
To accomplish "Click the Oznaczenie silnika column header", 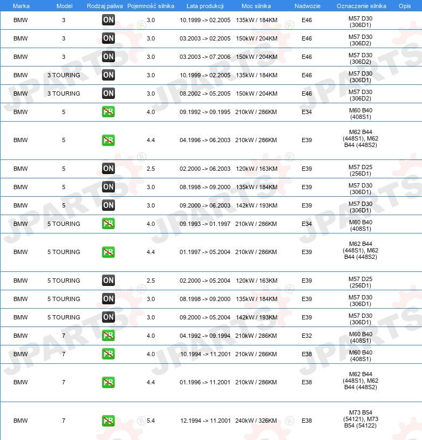I will coord(361,6).
